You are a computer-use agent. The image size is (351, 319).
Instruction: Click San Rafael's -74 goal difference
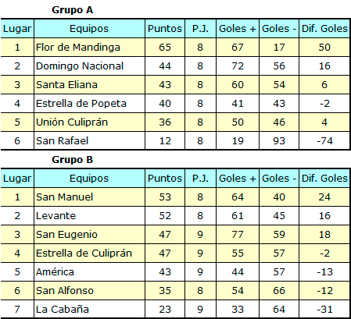click(x=324, y=141)
